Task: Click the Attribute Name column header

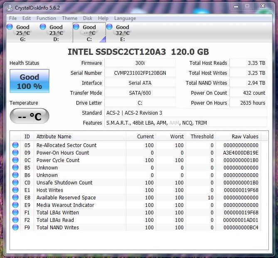Action: click(80, 136)
